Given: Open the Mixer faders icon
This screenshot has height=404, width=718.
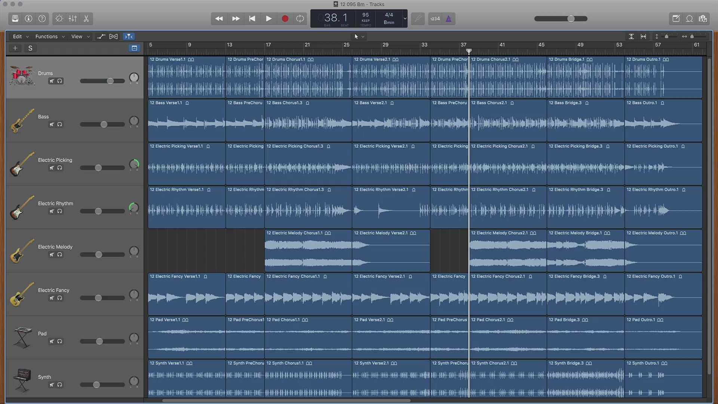Looking at the screenshot, I should coord(73,19).
